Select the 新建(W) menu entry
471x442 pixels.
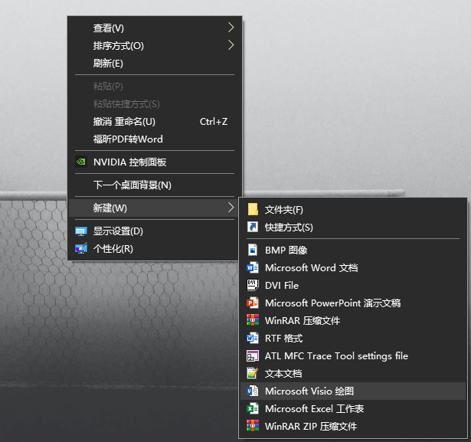click(x=155, y=208)
